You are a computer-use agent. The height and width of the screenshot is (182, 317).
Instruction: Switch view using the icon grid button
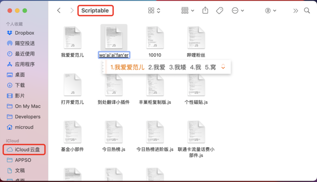(151, 11)
